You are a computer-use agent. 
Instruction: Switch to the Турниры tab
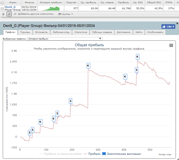tap(25, 32)
